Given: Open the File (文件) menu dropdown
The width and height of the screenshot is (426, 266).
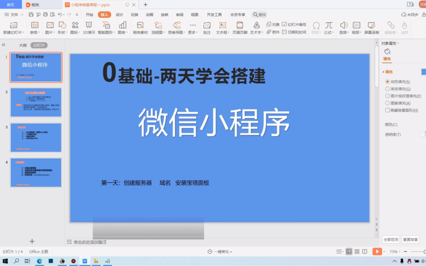Looking at the screenshot, I should (x=14, y=14).
